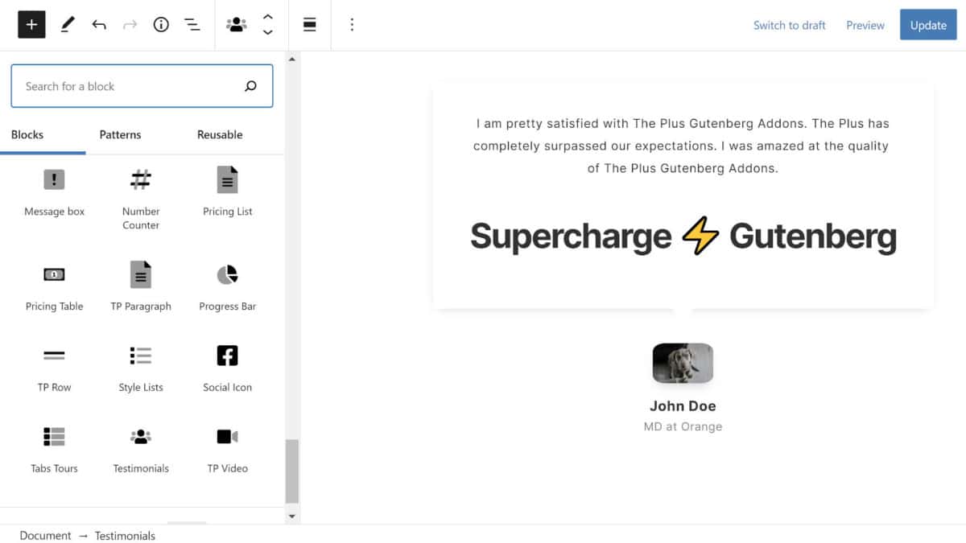Undo the last change
This screenshot has height=543, width=966.
click(x=99, y=25)
